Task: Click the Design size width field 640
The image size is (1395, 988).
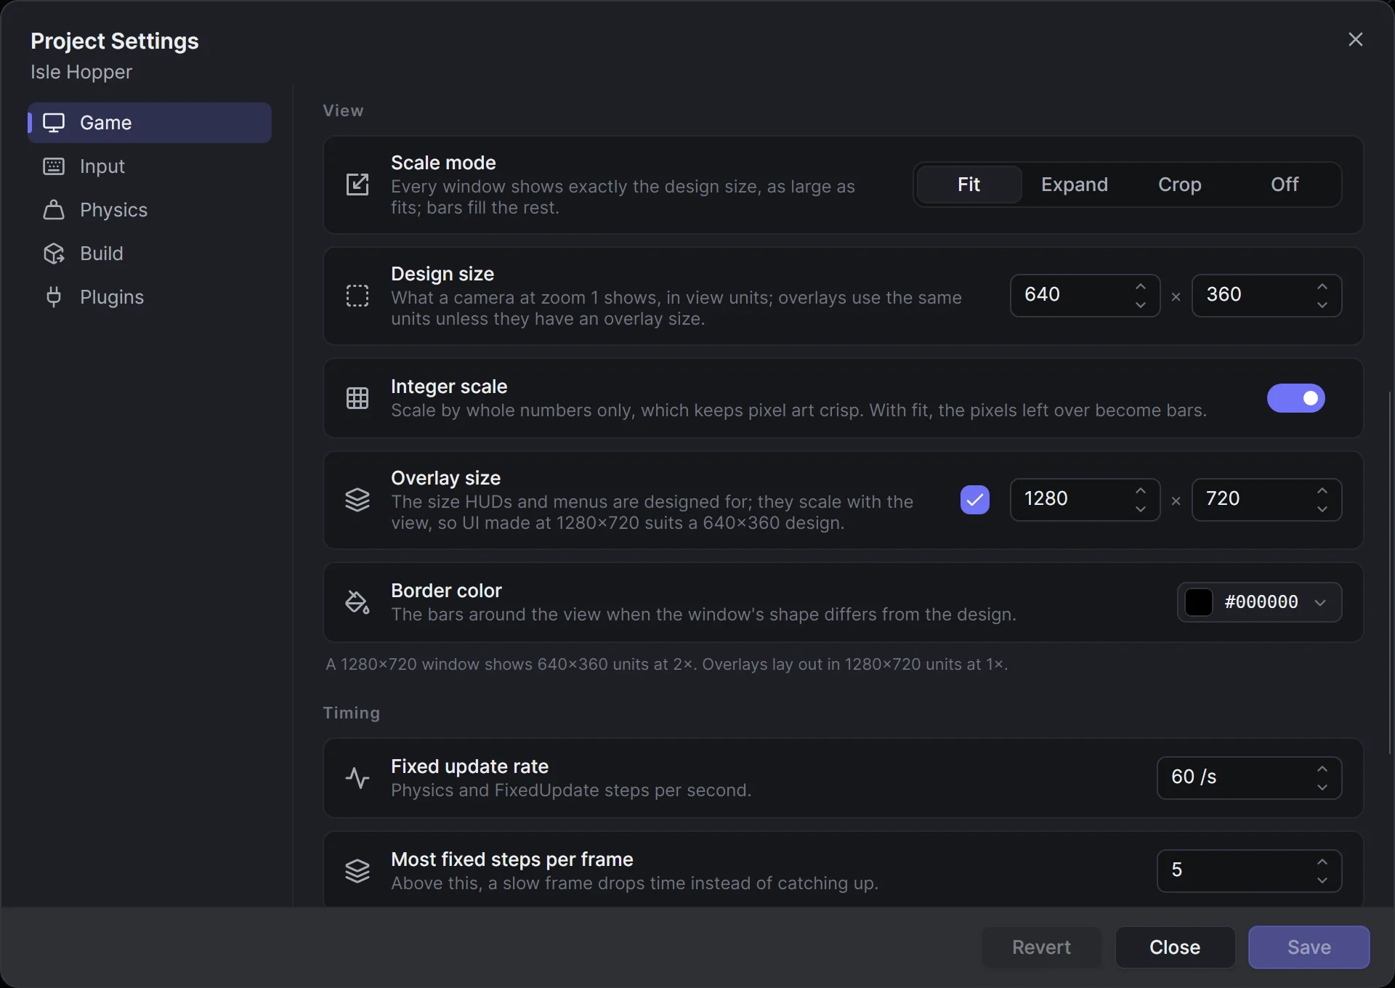Action: (1085, 296)
